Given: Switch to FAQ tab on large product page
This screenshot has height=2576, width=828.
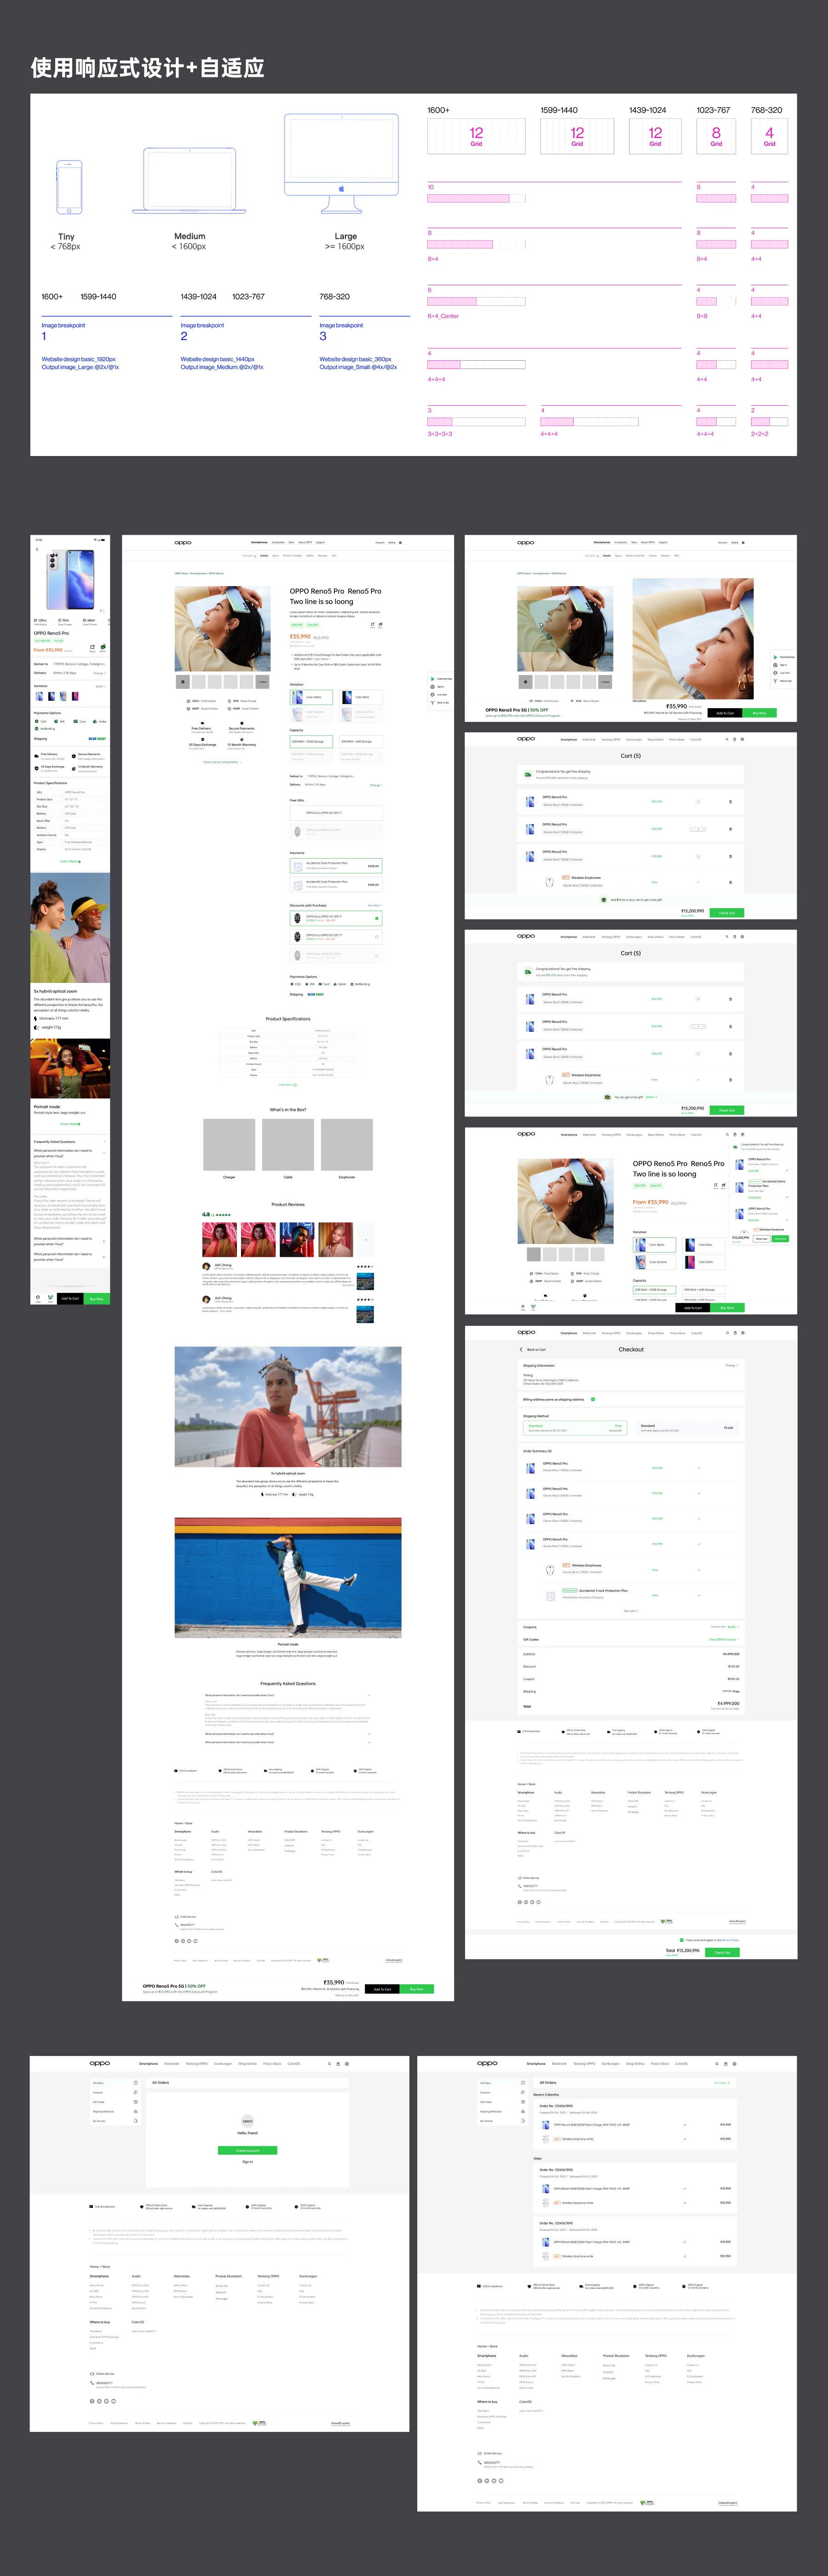Looking at the screenshot, I should tap(334, 556).
